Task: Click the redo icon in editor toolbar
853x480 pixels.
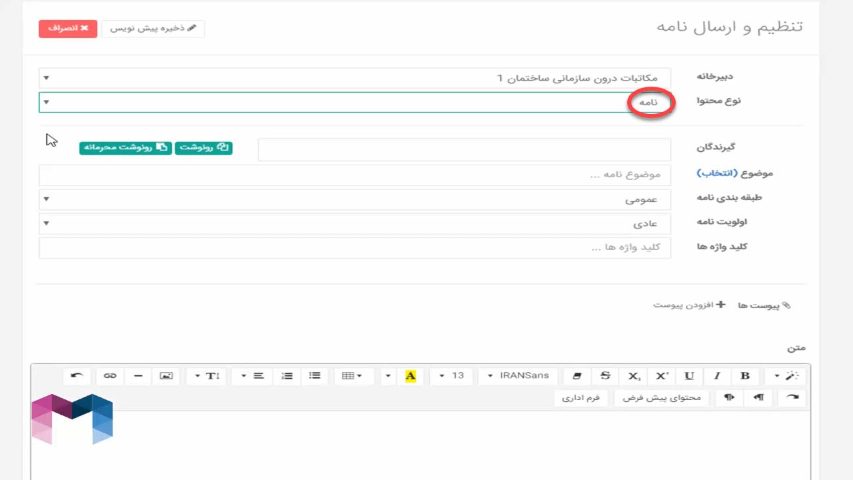Action: point(792,398)
